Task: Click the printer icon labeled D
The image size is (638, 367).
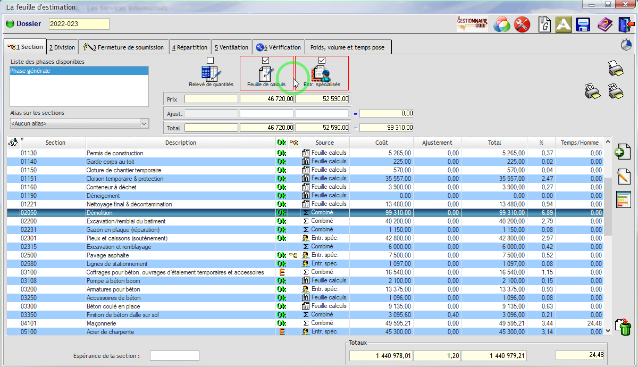Action: [x=592, y=91]
